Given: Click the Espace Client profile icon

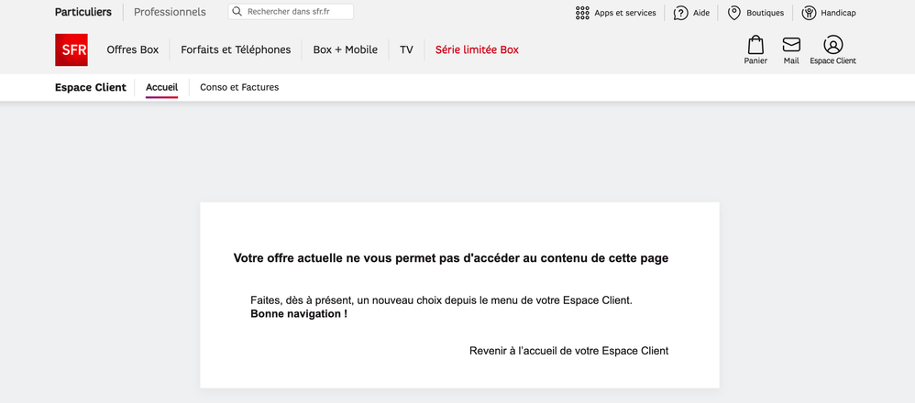Looking at the screenshot, I should click(x=832, y=45).
